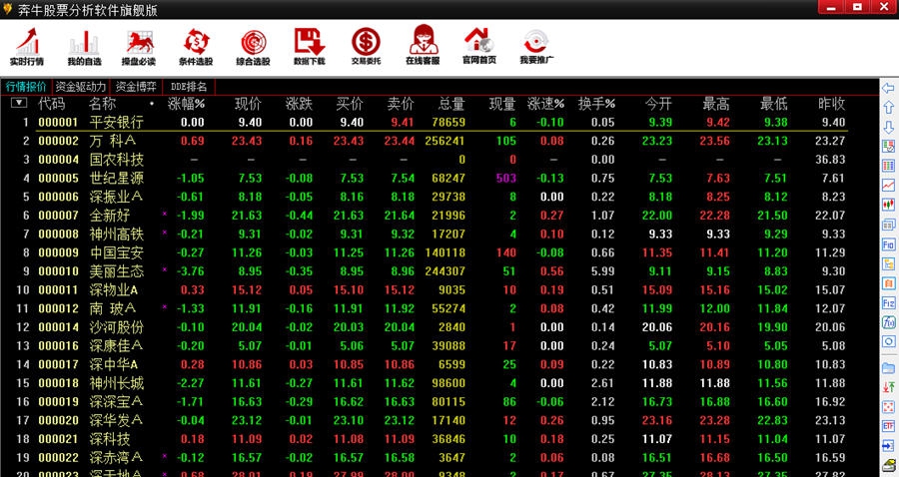Click the purple 503 current volume cell
899x477 pixels.
tap(506, 178)
